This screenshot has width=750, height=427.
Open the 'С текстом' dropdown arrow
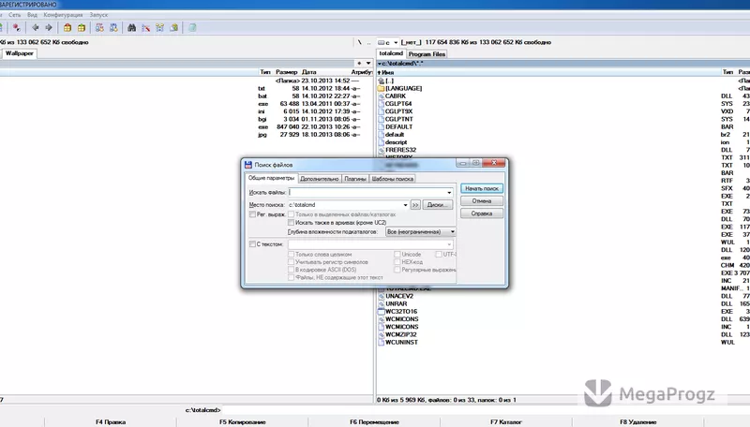(449, 244)
